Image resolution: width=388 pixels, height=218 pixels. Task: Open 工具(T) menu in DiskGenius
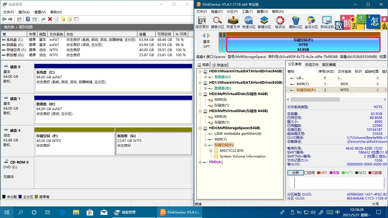tap(247, 12)
